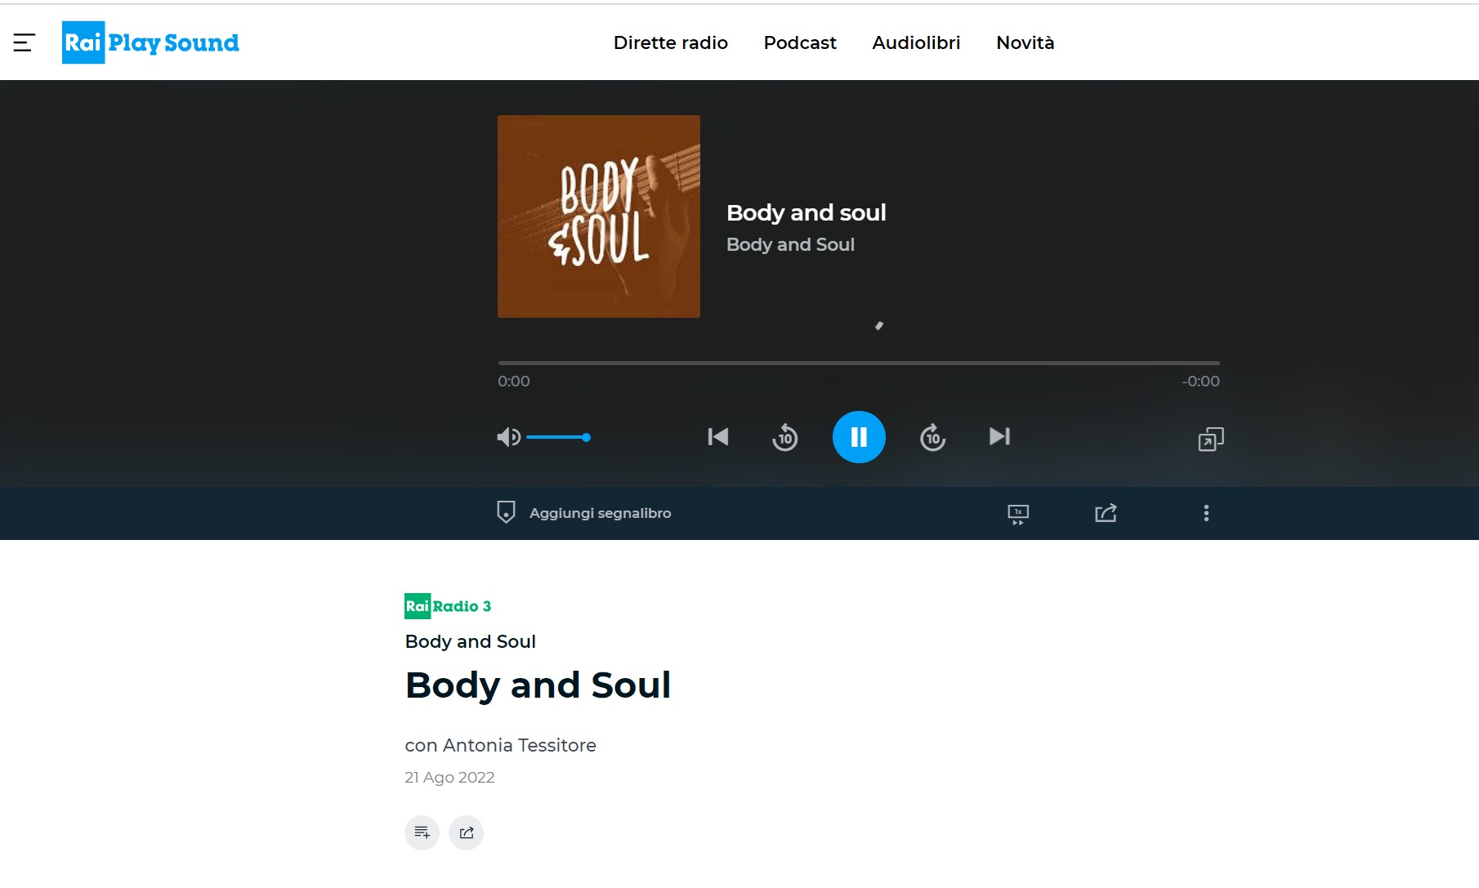
Task: Skip to the previous track
Action: [x=718, y=437]
